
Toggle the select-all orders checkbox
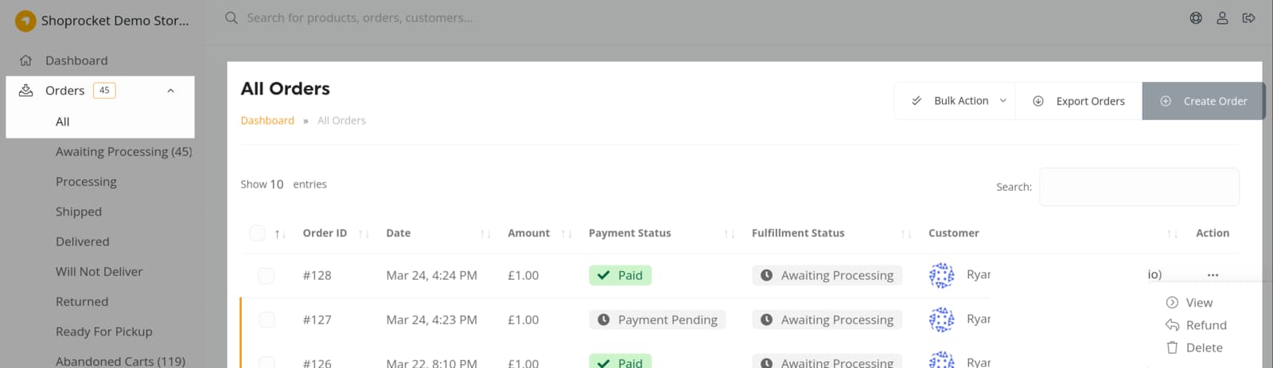pyautogui.click(x=257, y=233)
